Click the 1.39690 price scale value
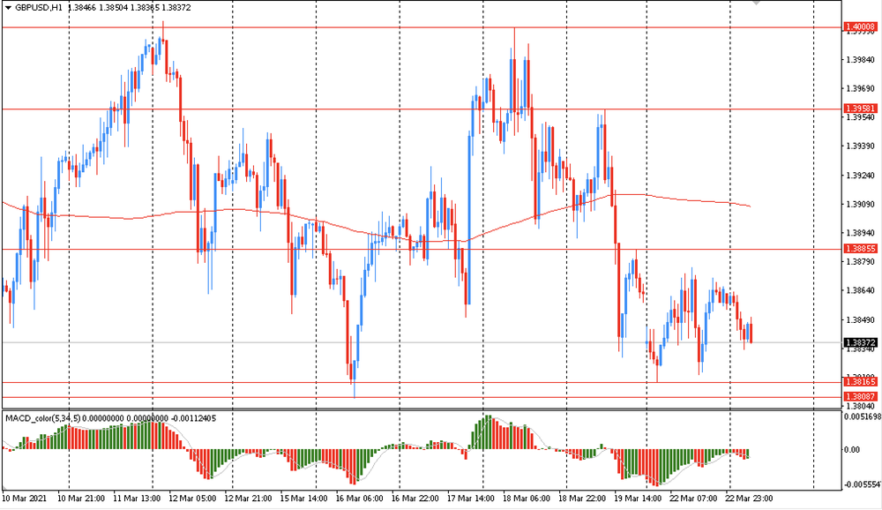This screenshot has height=510, width=882. click(x=861, y=88)
